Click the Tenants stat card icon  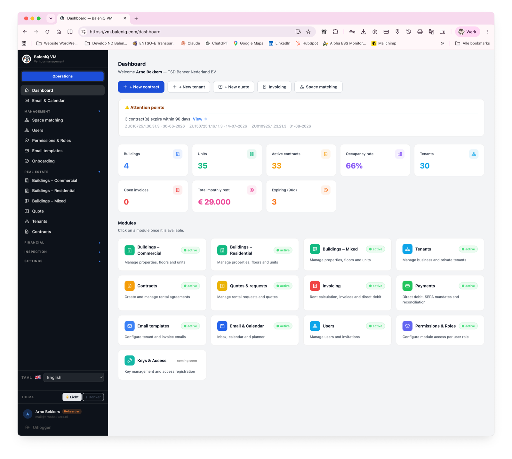click(474, 154)
